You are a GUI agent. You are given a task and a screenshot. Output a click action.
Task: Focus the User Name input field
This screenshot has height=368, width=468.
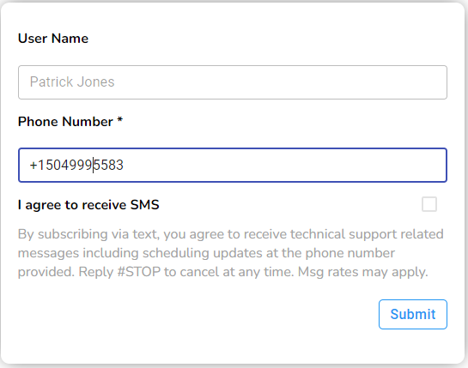coord(233,82)
